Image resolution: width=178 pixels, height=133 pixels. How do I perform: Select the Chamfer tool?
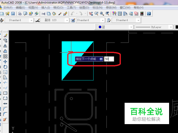tap(5, 109)
